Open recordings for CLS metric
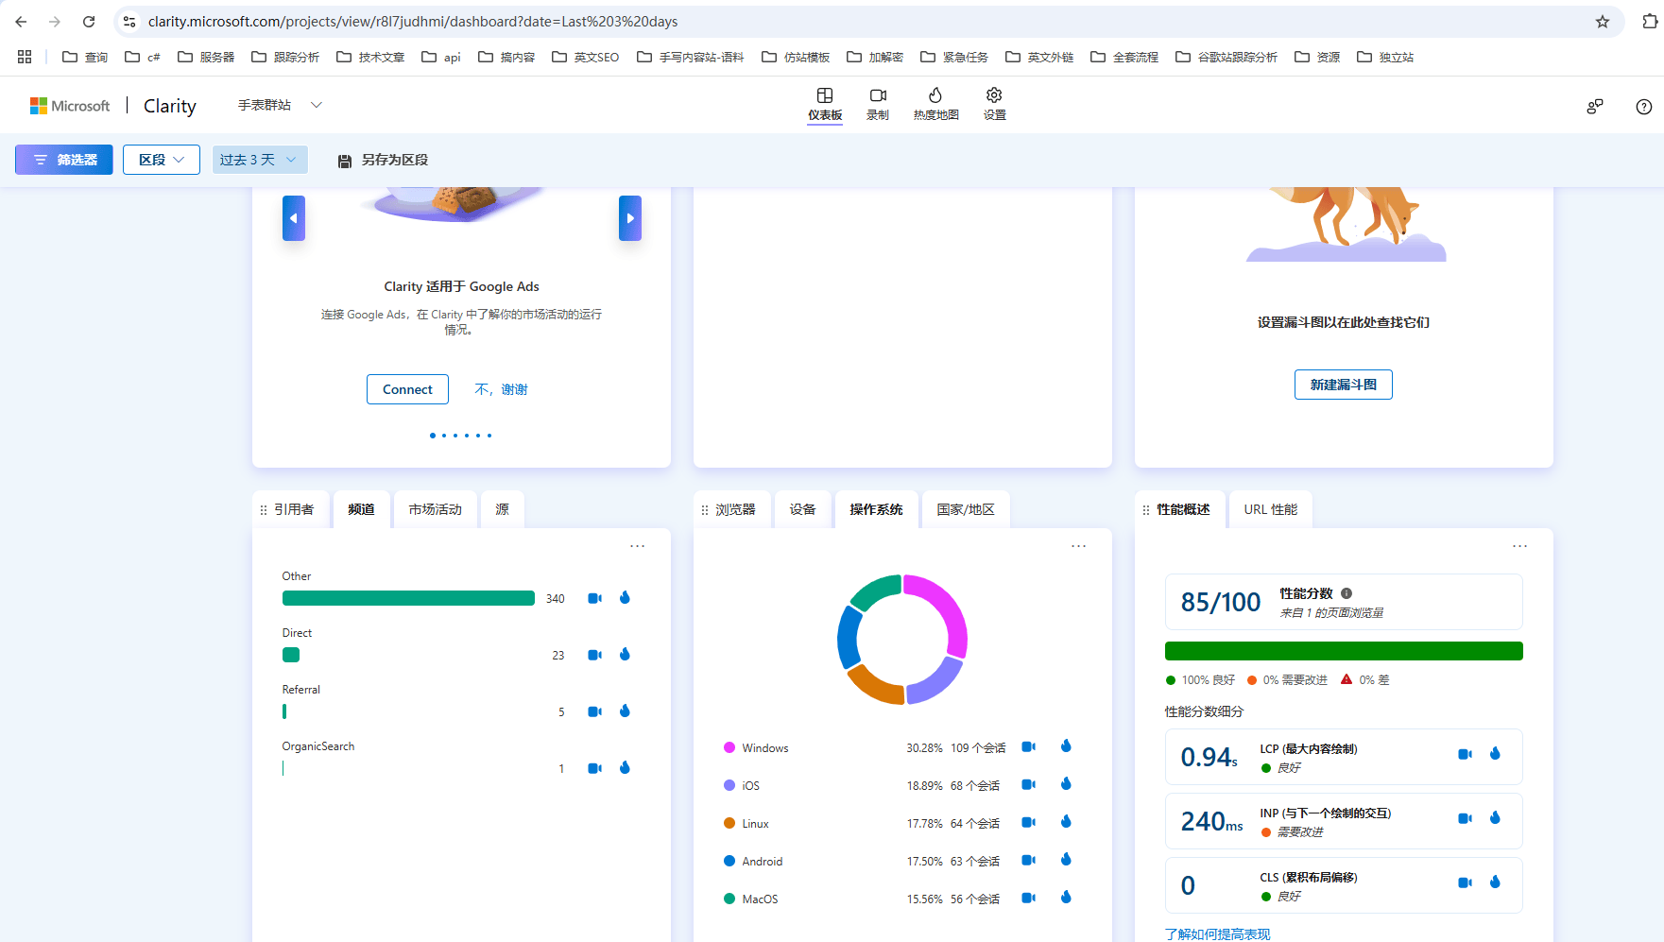This screenshot has width=1664, height=942. tap(1465, 882)
